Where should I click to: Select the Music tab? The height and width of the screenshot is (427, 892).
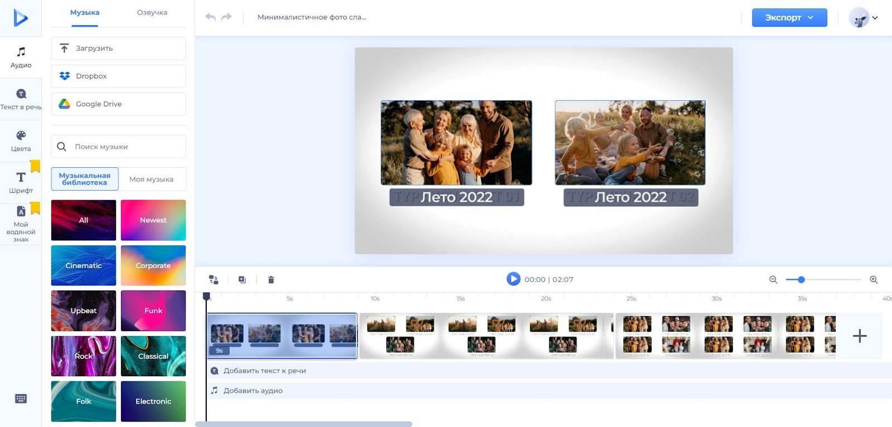(85, 13)
